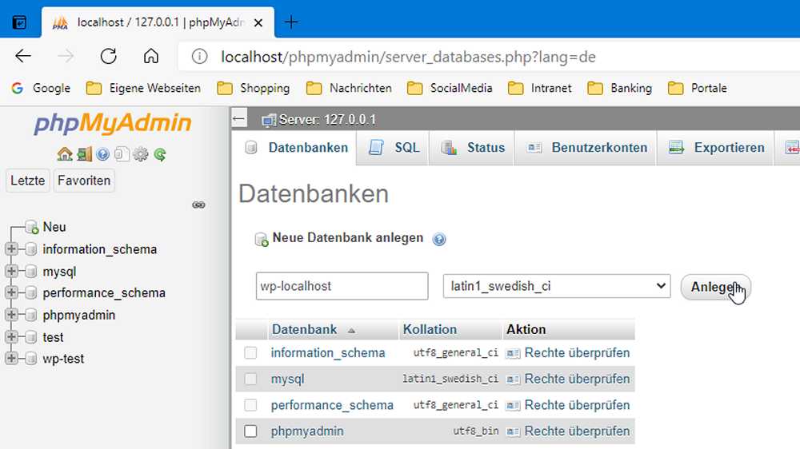Viewport: 800px width, 449px height.
Task: Click the browser address bar URL
Action: click(408, 57)
